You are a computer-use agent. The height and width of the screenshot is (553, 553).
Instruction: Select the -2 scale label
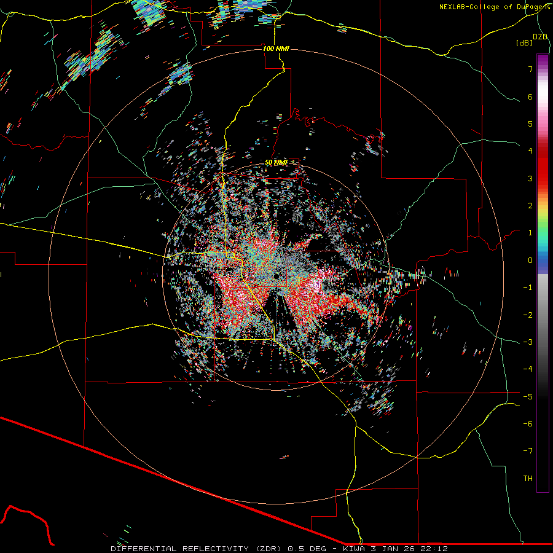pyautogui.click(x=528, y=315)
